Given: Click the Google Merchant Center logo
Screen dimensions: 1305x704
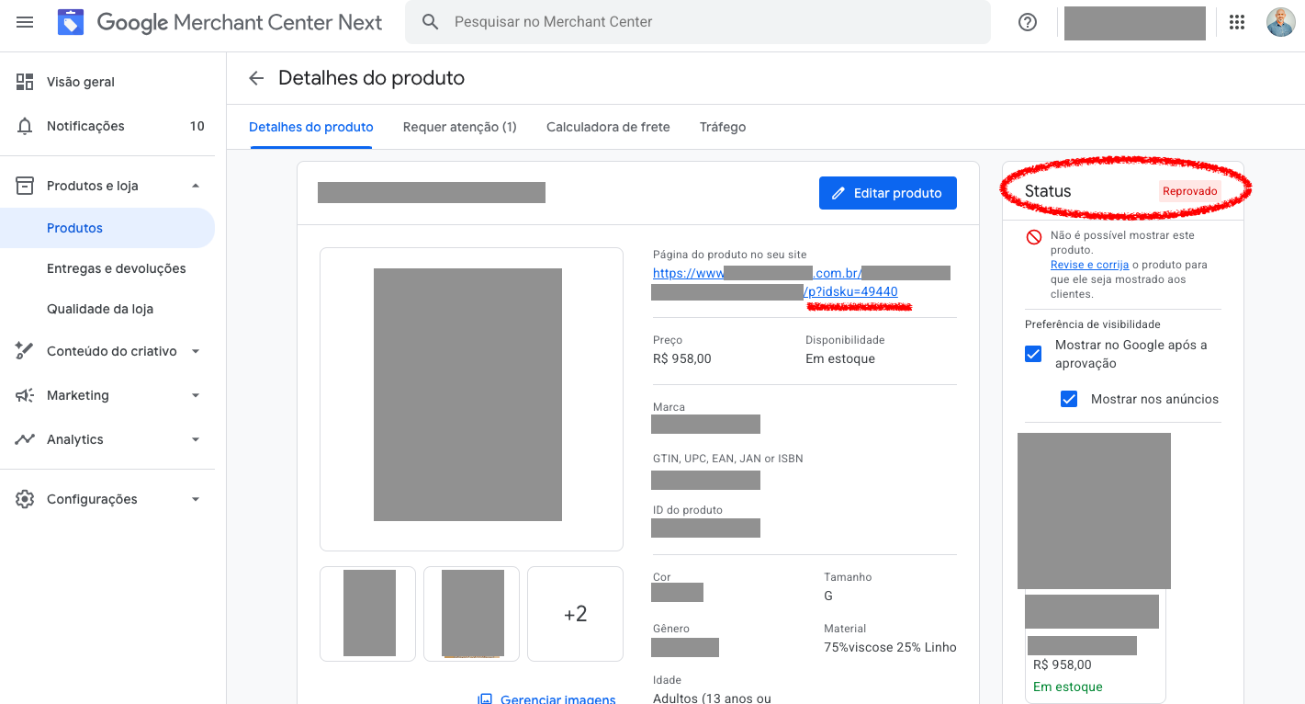Looking at the screenshot, I should (71, 22).
